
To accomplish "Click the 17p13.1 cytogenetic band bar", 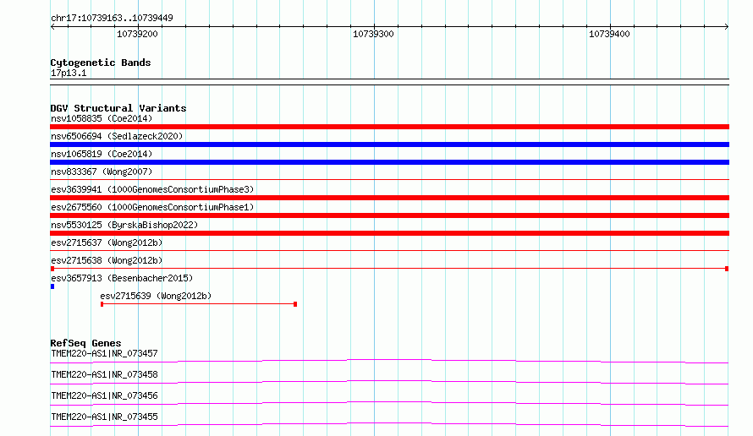I will pos(389,82).
